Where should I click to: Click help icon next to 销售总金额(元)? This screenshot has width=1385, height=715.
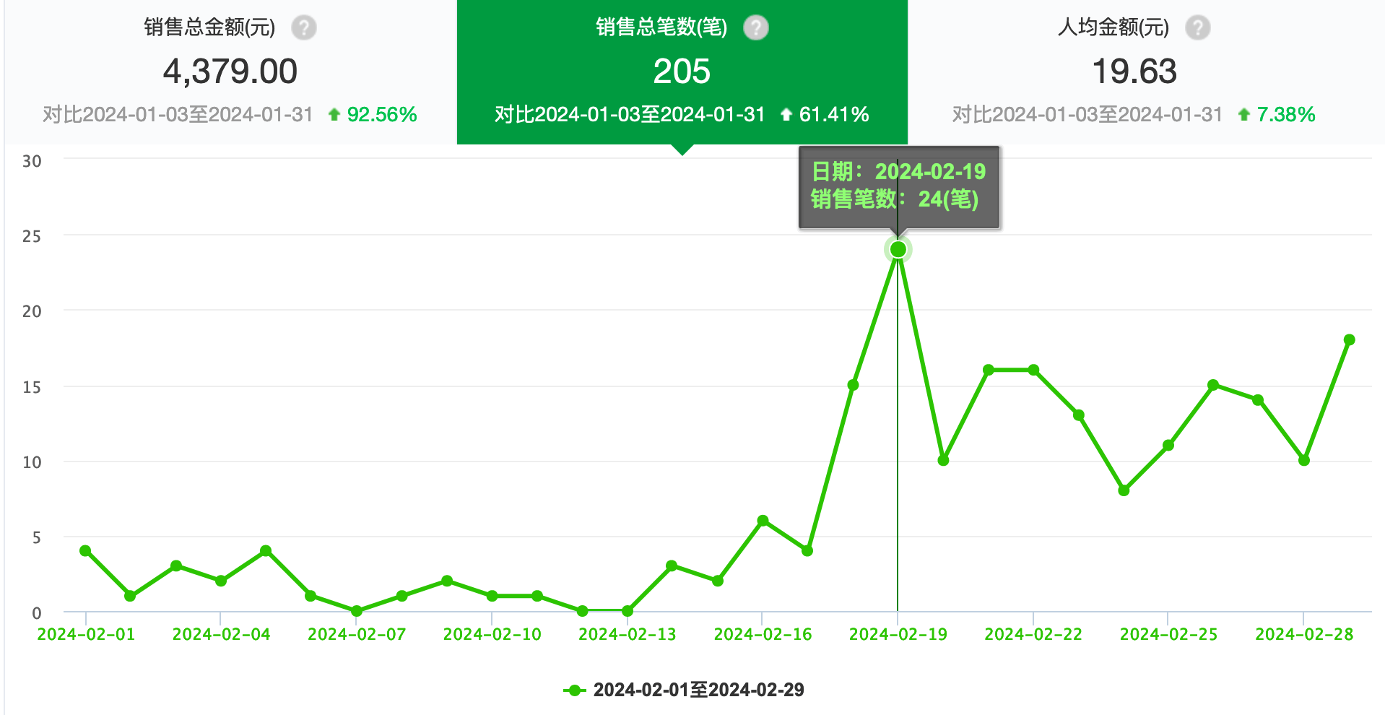point(304,28)
